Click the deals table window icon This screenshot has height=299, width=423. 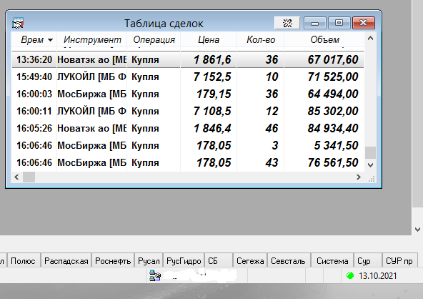(18, 23)
